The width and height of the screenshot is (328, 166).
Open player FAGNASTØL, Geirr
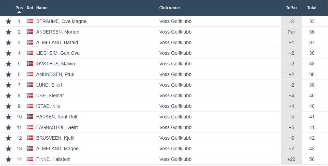click(x=57, y=127)
